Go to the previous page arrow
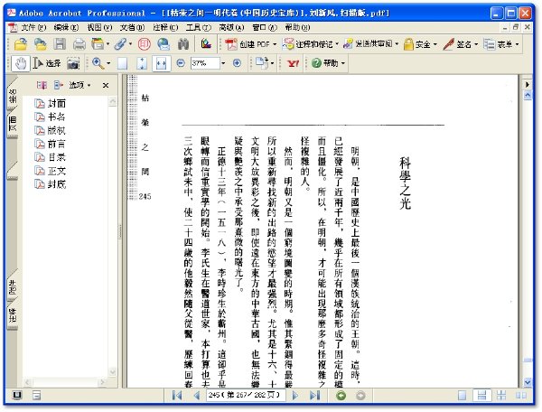This screenshot has width=542, height=412. coord(197,395)
